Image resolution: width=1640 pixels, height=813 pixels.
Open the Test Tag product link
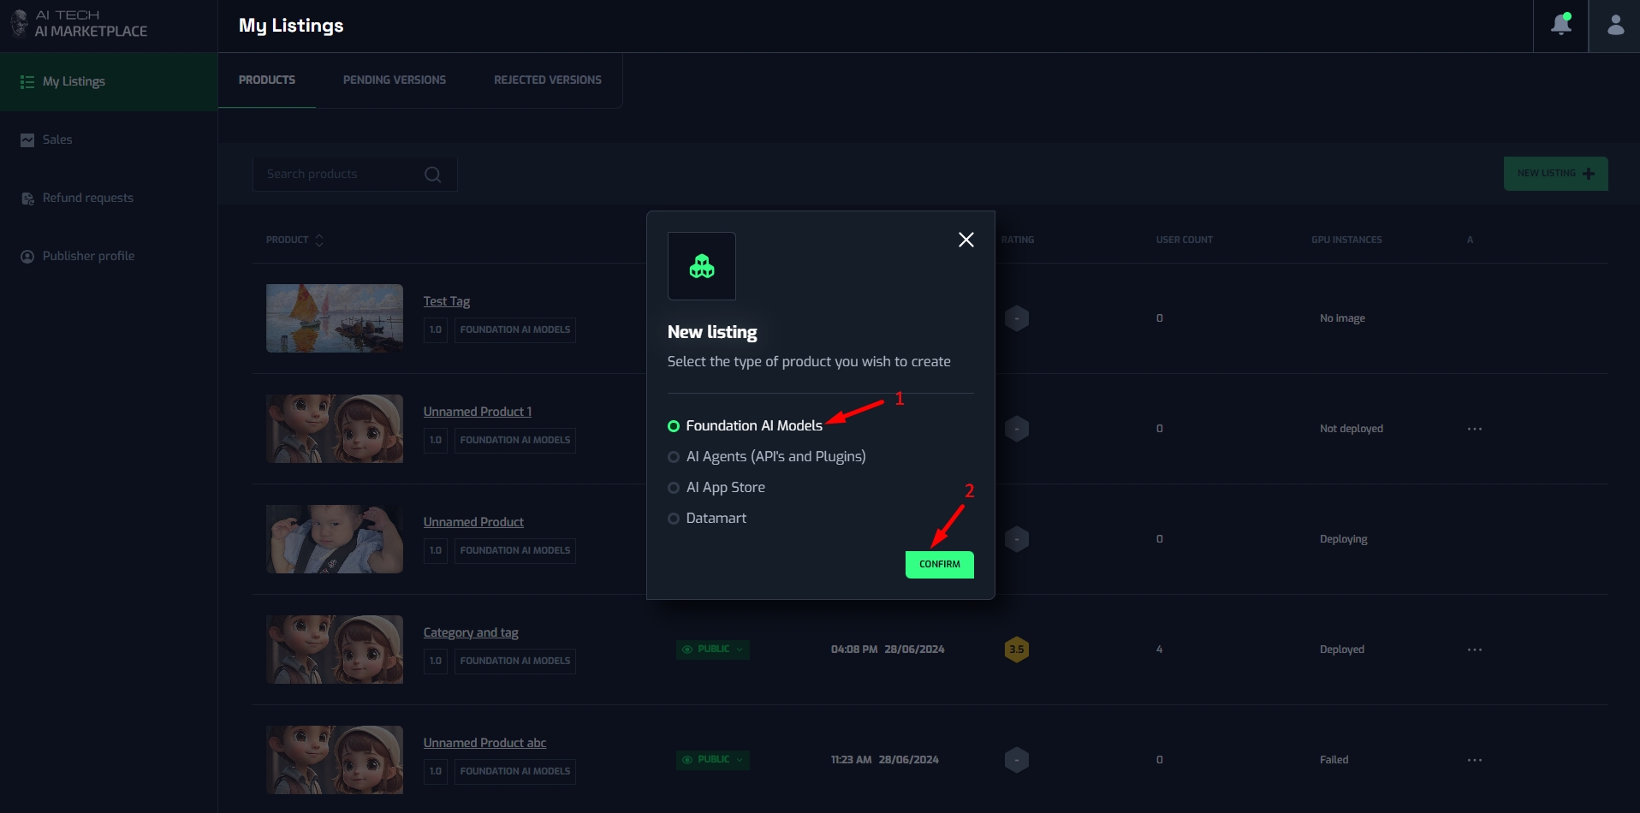click(446, 301)
